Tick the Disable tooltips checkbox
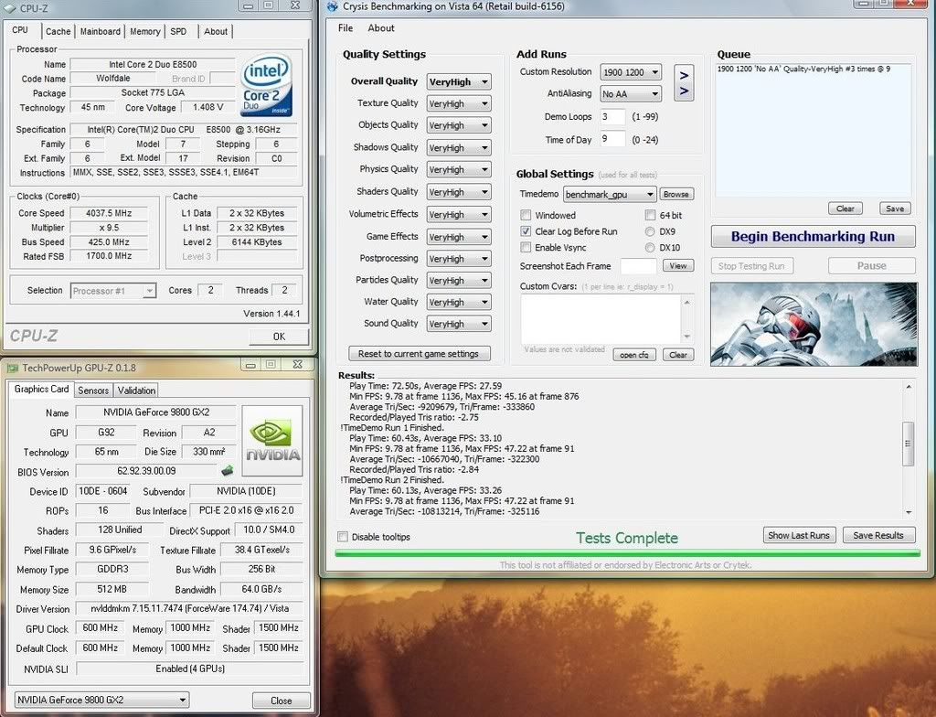 (343, 537)
